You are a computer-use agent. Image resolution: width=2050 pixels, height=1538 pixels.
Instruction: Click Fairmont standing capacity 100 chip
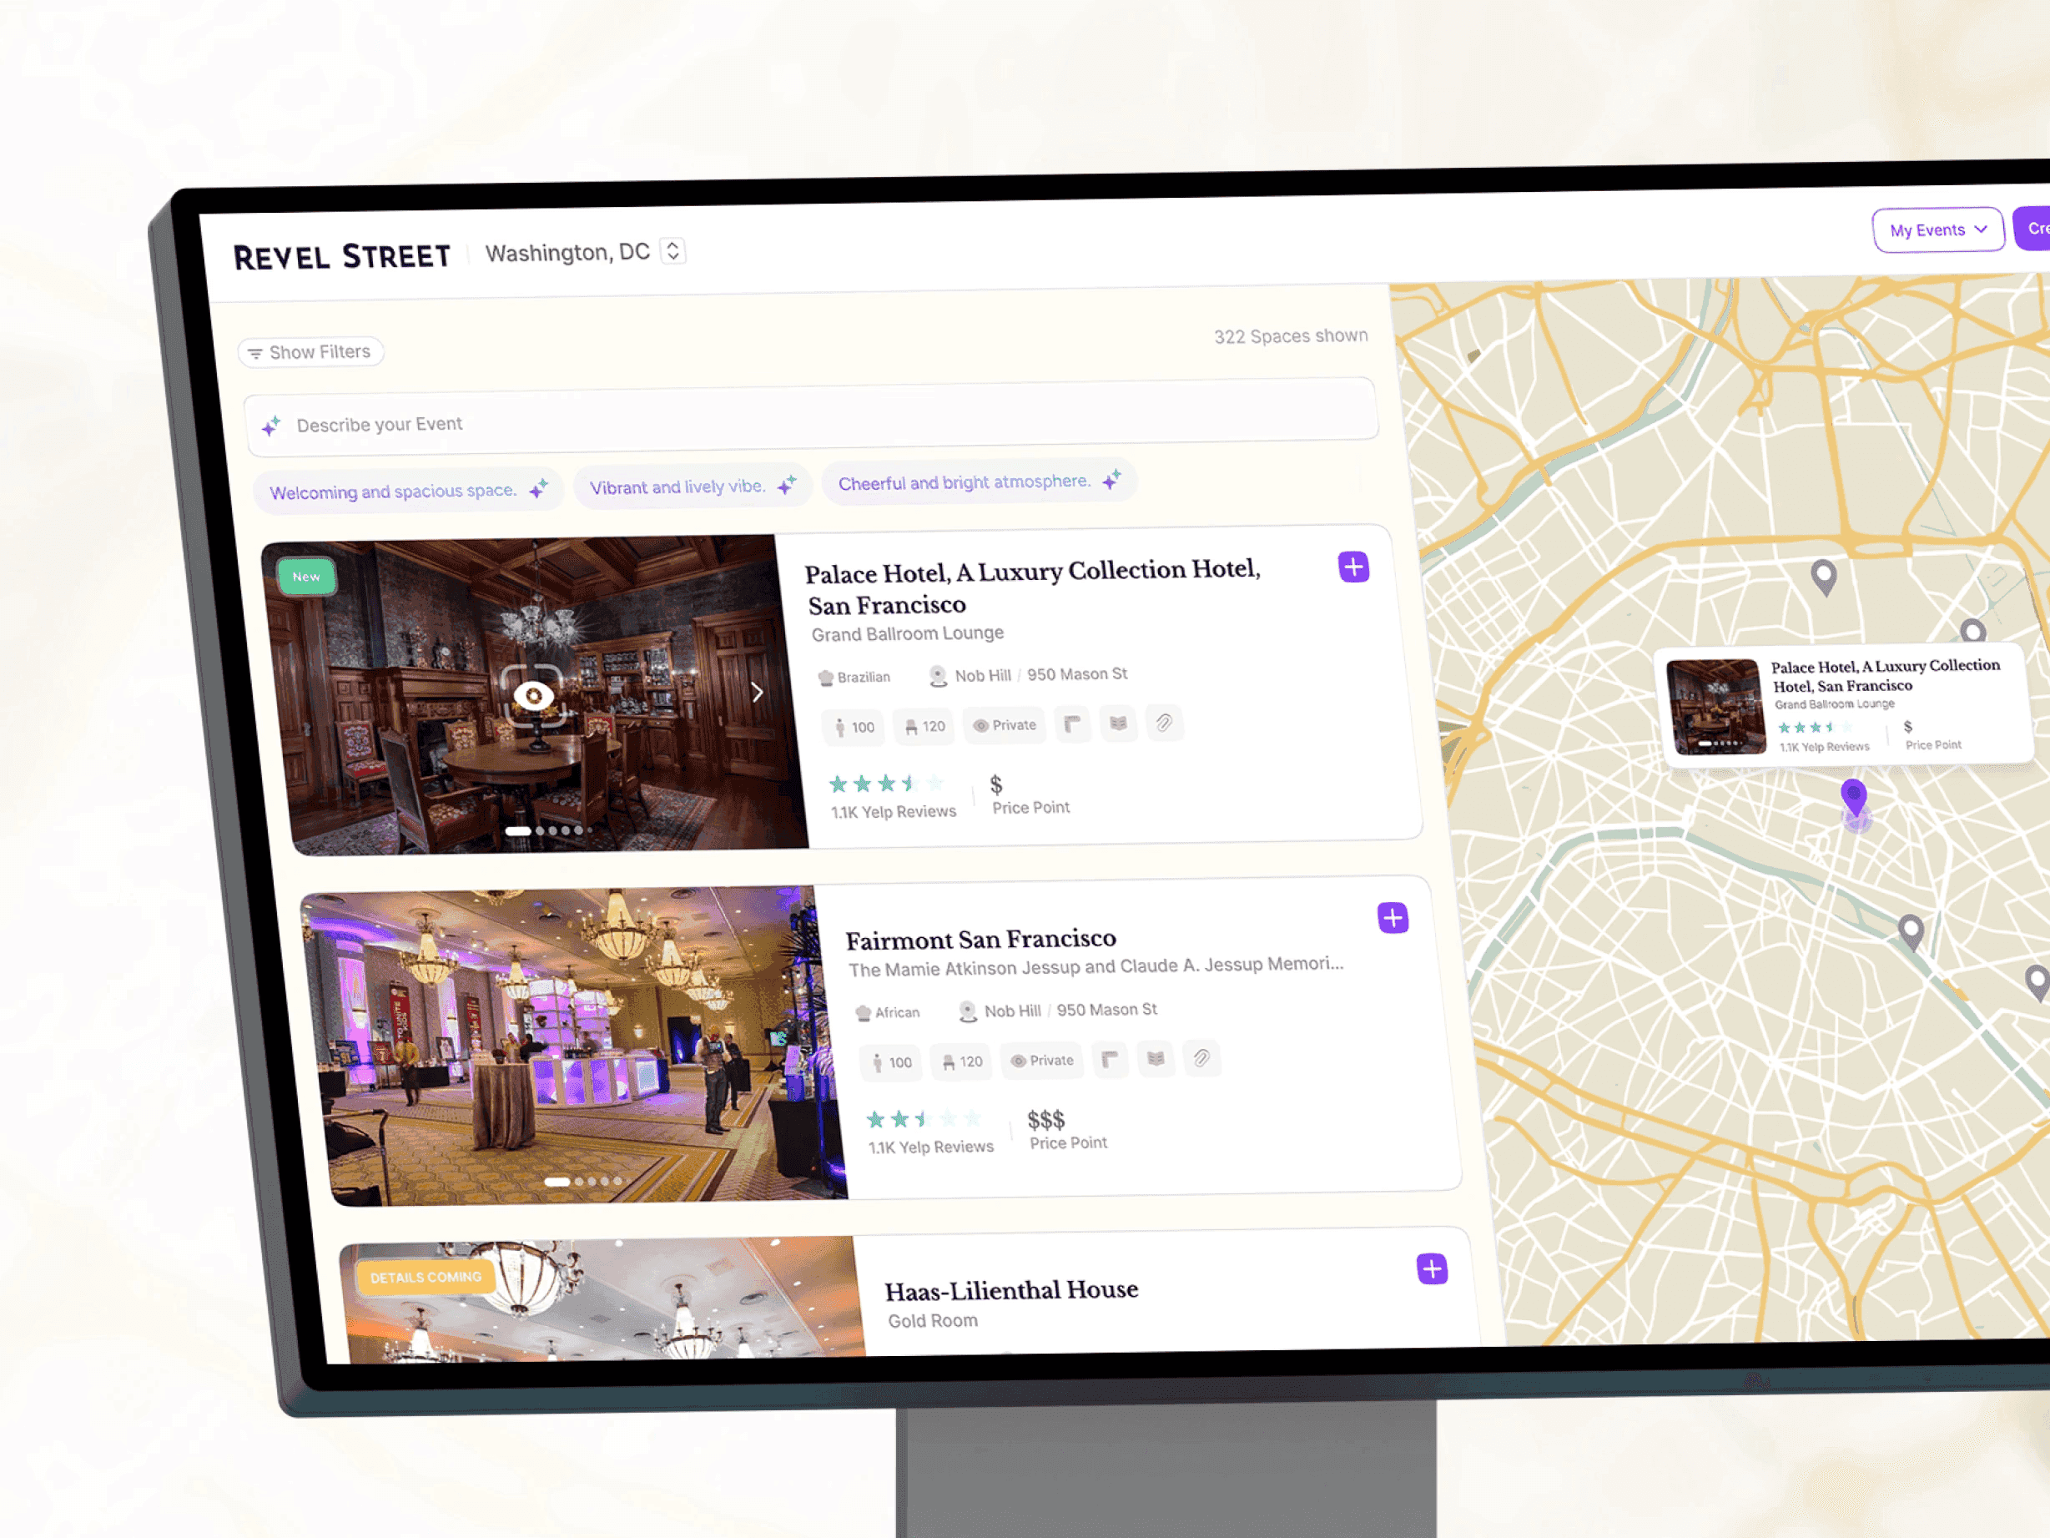tap(890, 1062)
